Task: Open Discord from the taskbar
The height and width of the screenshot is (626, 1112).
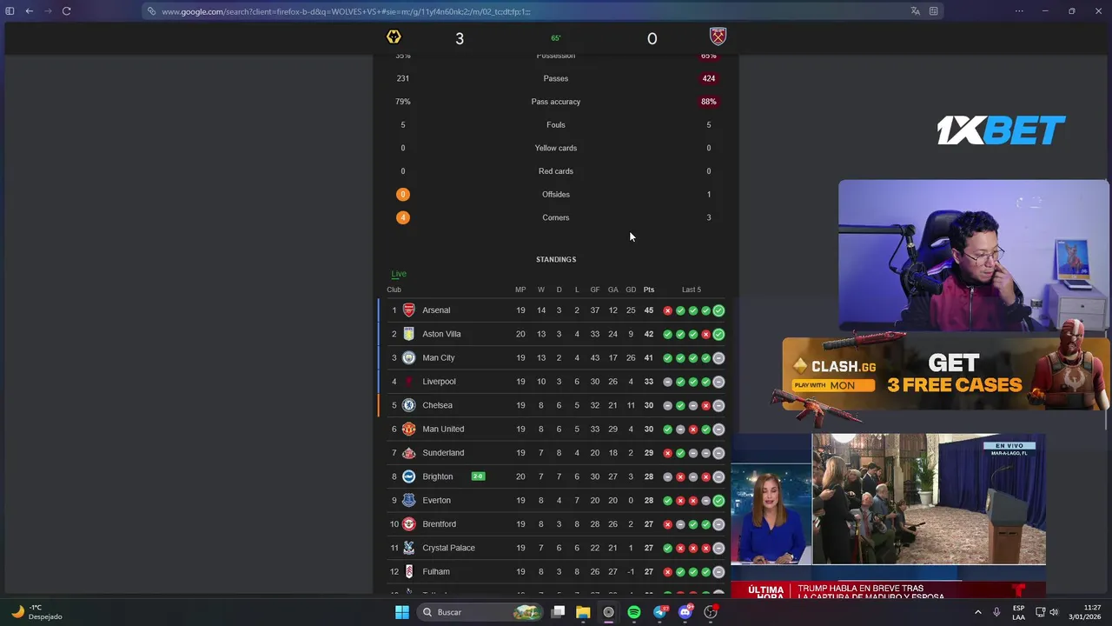Action: click(685, 612)
